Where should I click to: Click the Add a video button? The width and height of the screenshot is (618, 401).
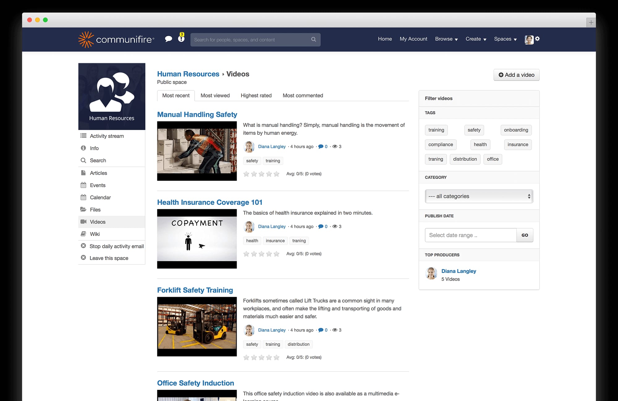coord(516,75)
